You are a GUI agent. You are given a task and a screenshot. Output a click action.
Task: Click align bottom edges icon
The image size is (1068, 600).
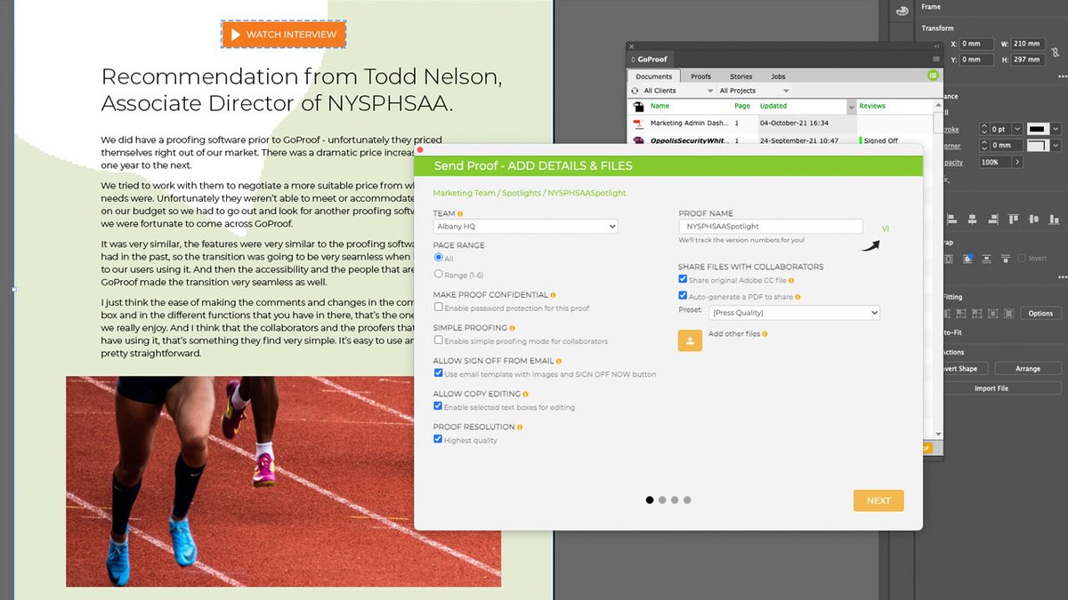1055,219
